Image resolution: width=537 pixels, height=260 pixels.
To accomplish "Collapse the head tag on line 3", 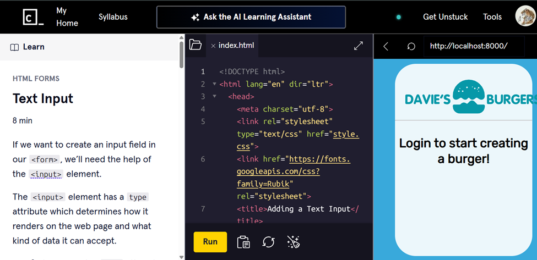I will pyautogui.click(x=214, y=96).
